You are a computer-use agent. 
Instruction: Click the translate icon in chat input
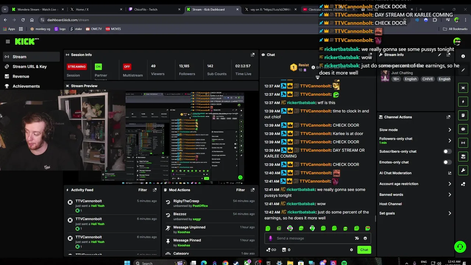357,238
